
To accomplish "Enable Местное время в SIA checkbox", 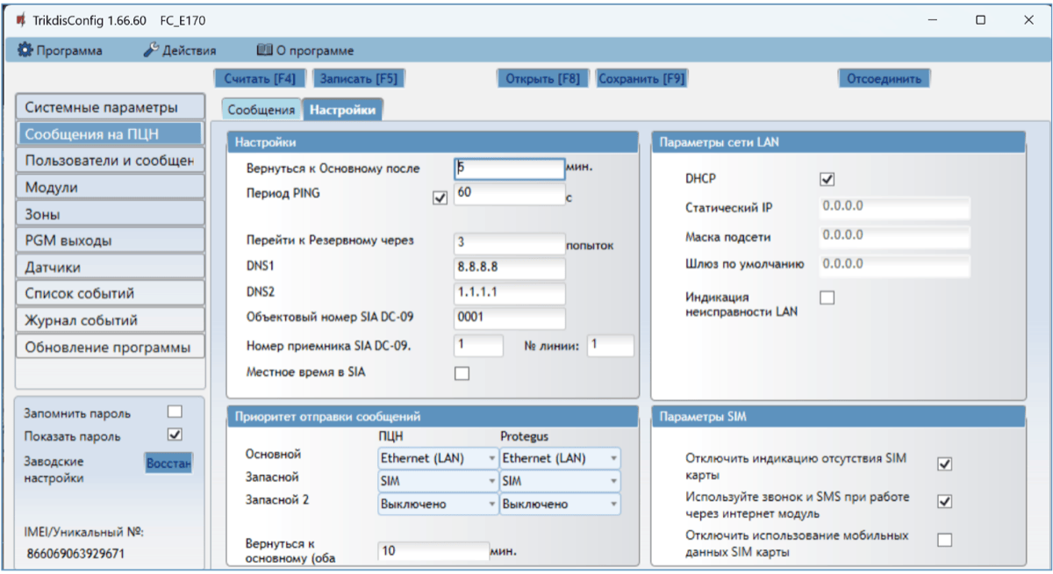I will (x=462, y=373).
